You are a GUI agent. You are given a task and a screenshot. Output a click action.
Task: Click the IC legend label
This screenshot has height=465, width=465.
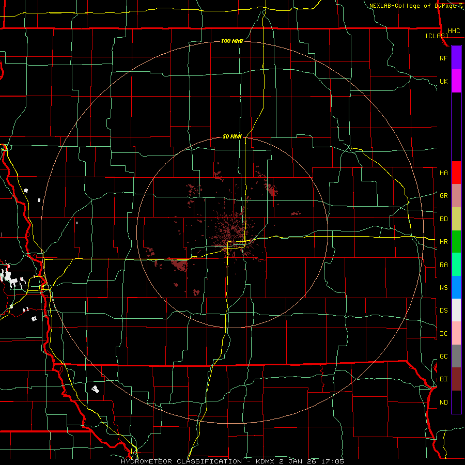click(443, 334)
